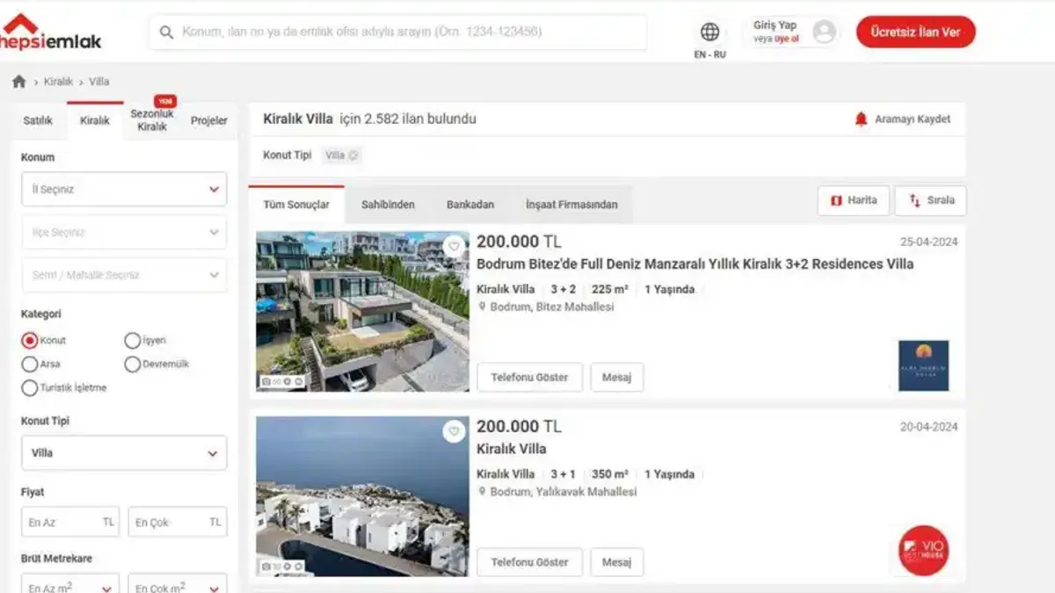Select the Arsa radio button
This screenshot has width=1055, height=593.
[x=30, y=364]
